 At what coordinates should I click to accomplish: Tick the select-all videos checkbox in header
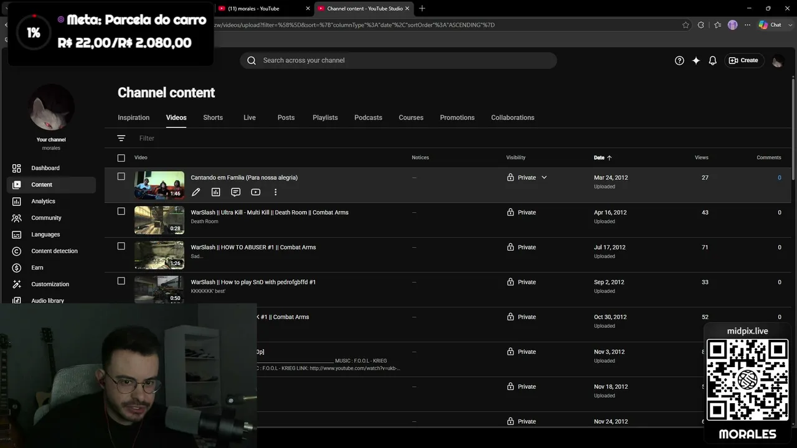[x=121, y=158]
